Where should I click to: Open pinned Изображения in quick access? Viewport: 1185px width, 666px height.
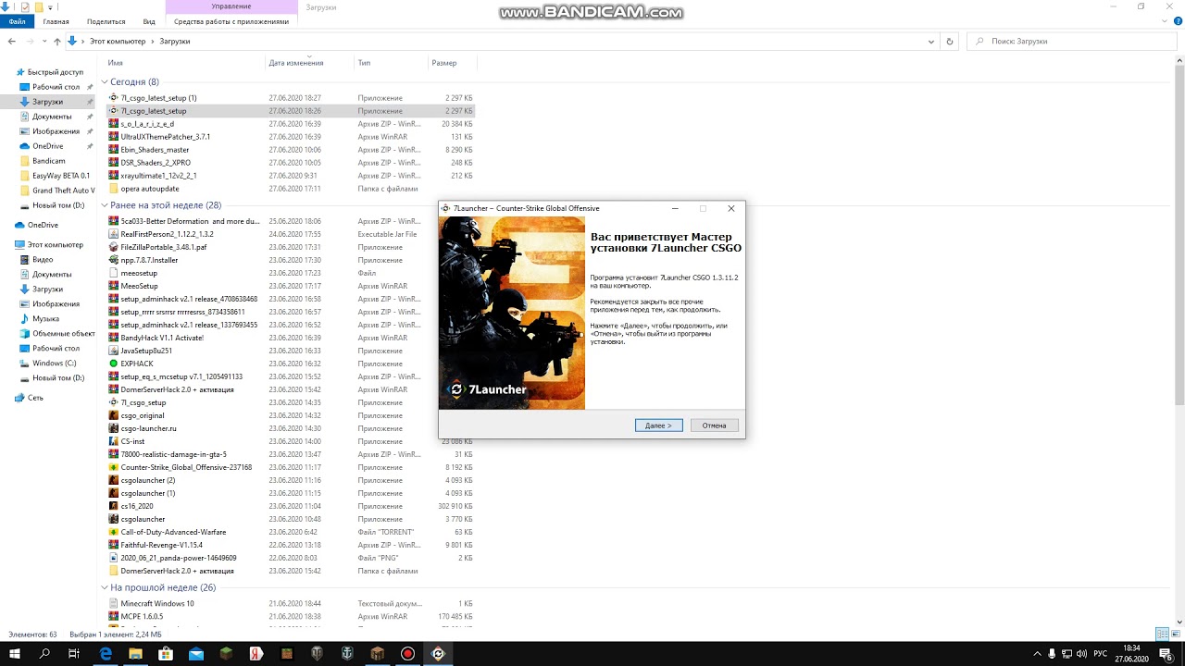56,131
